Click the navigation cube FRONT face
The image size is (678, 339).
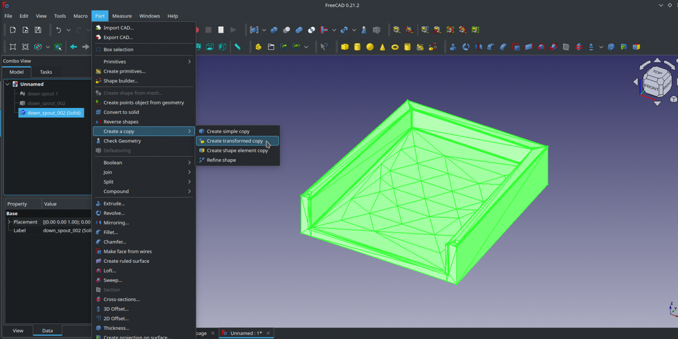[651, 87]
